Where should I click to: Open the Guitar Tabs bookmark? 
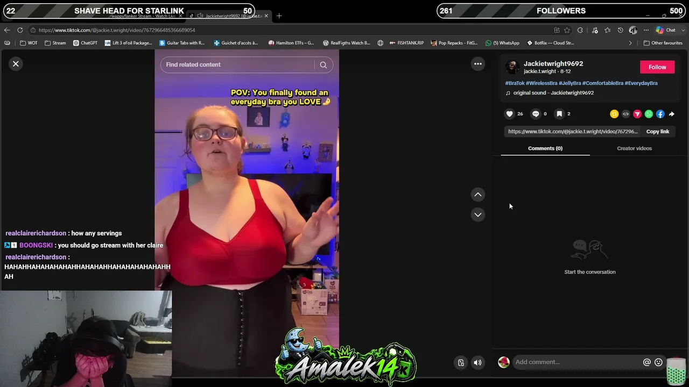[182, 43]
